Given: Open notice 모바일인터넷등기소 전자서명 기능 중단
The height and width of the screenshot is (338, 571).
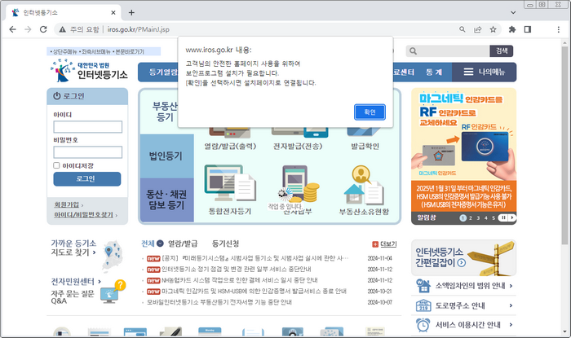Looking at the screenshot, I should (x=219, y=302).
